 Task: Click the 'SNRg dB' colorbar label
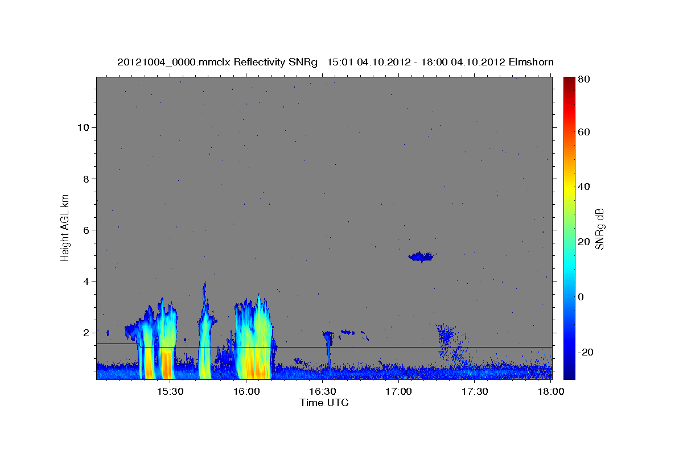(x=599, y=229)
